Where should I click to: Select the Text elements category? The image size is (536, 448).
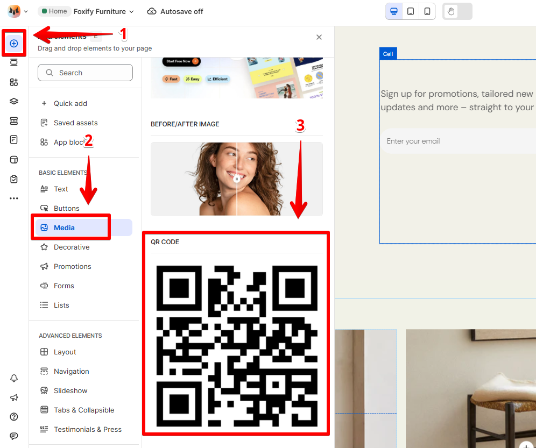(x=84, y=189)
